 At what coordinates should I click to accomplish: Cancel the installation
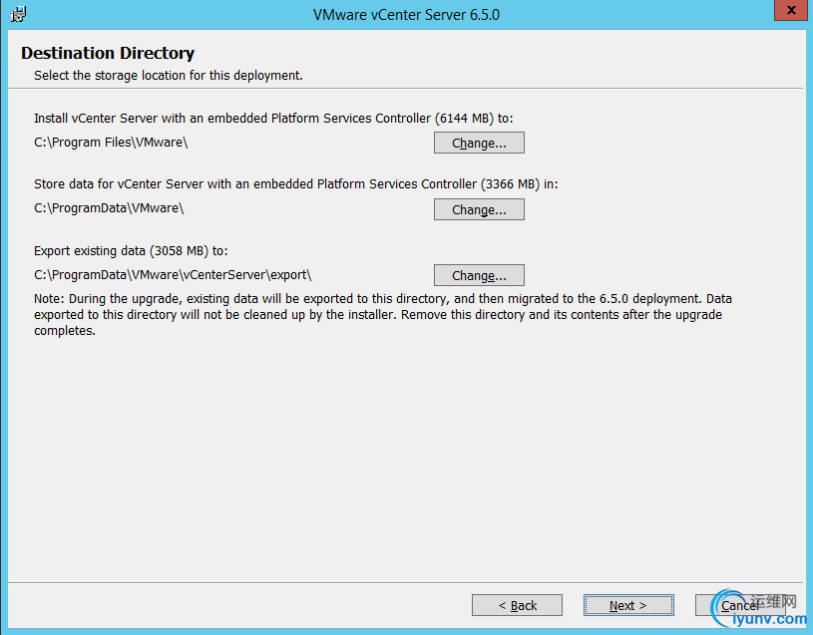740,605
